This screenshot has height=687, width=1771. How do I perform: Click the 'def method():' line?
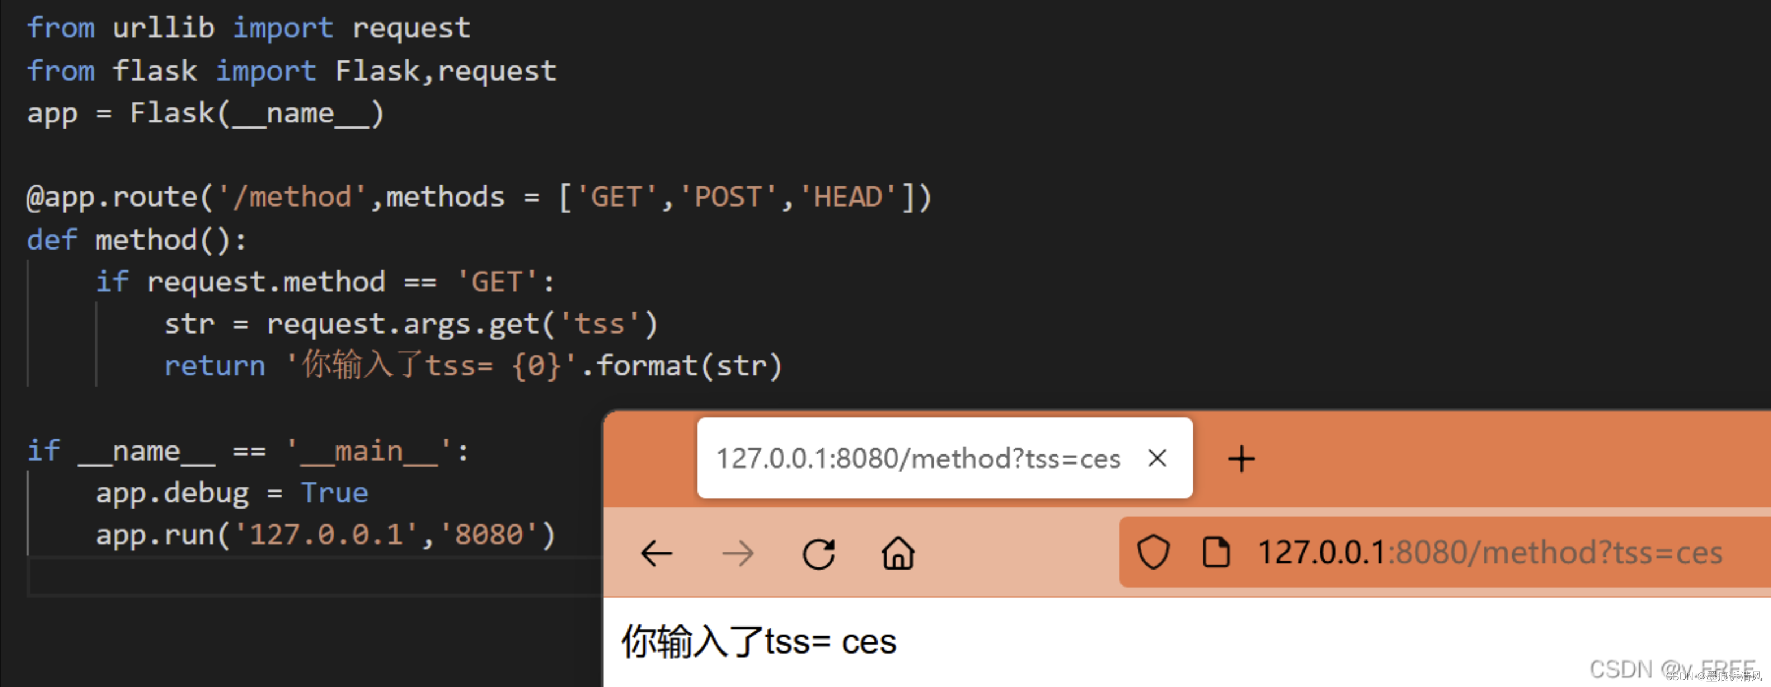tap(136, 240)
